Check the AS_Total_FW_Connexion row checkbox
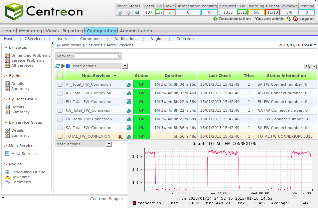318x211 pixels. tap(60, 93)
